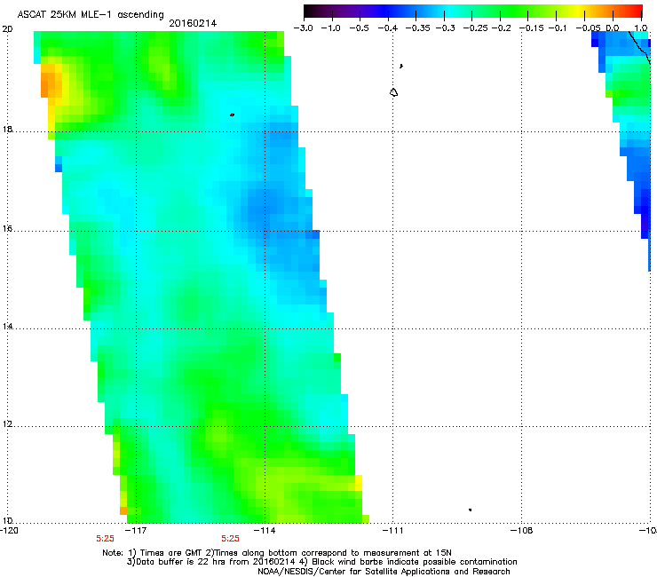Click the note line 'Data buffer is 22 hrs'
This screenshot has width=657, height=577.
click(181, 562)
